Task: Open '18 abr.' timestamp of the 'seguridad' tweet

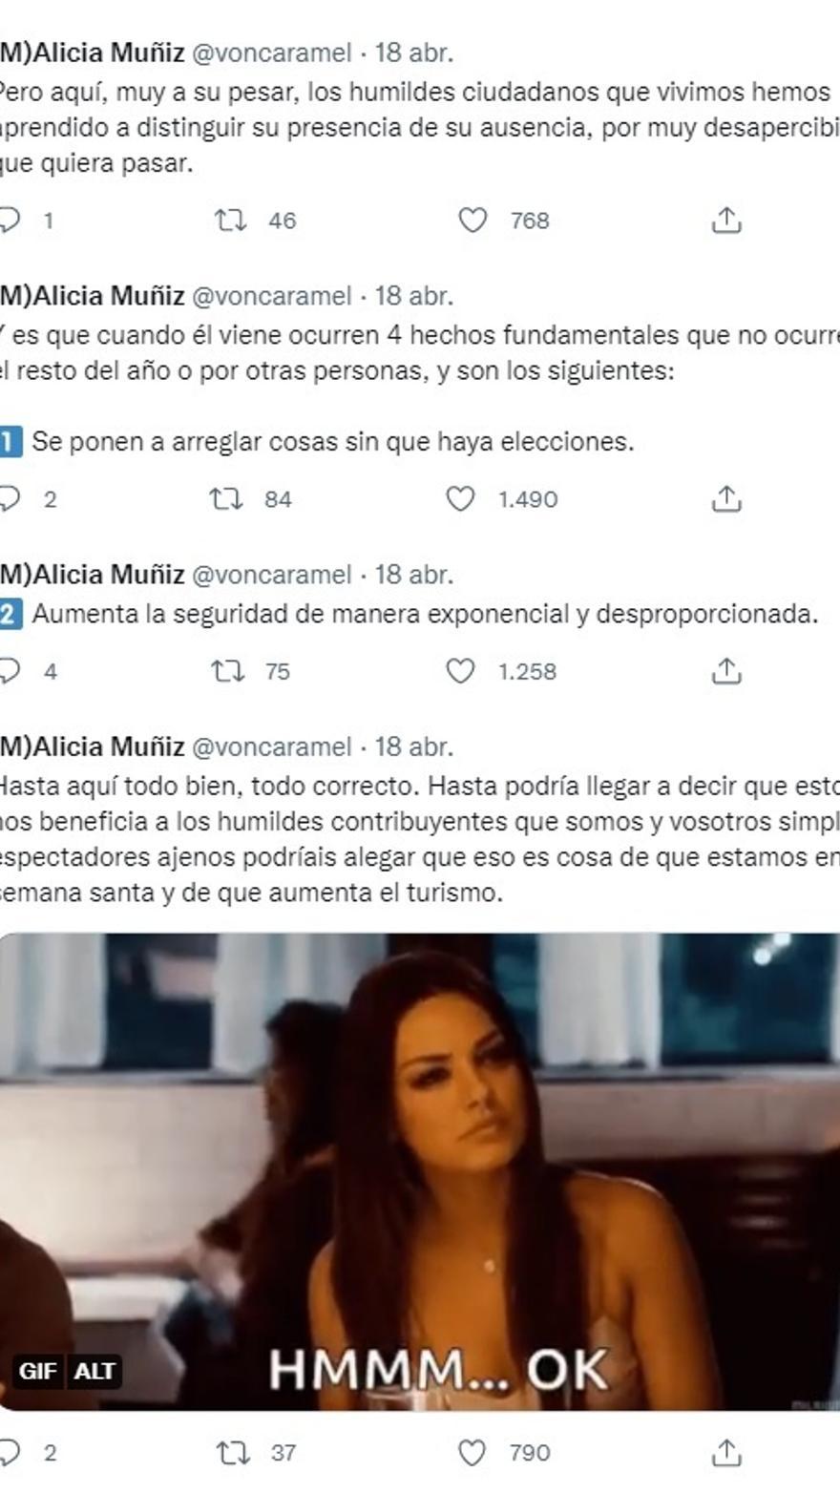Action: (413, 575)
